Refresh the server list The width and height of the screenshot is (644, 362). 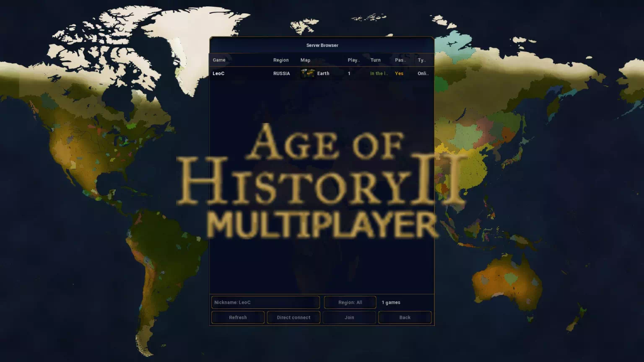[x=238, y=318]
